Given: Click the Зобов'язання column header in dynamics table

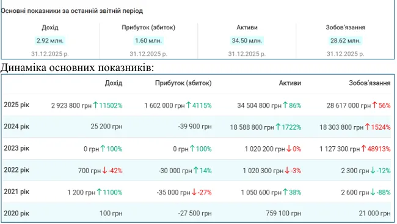Looking at the screenshot, I should tap(370, 83).
